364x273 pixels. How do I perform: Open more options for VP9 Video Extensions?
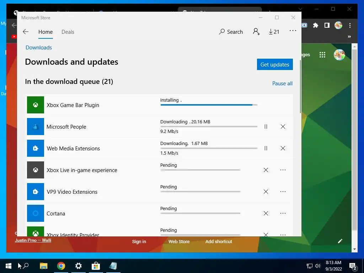pyautogui.click(x=283, y=192)
